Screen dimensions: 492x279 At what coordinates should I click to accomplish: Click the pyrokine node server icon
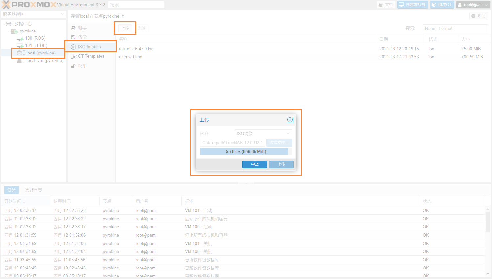(14, 31)
